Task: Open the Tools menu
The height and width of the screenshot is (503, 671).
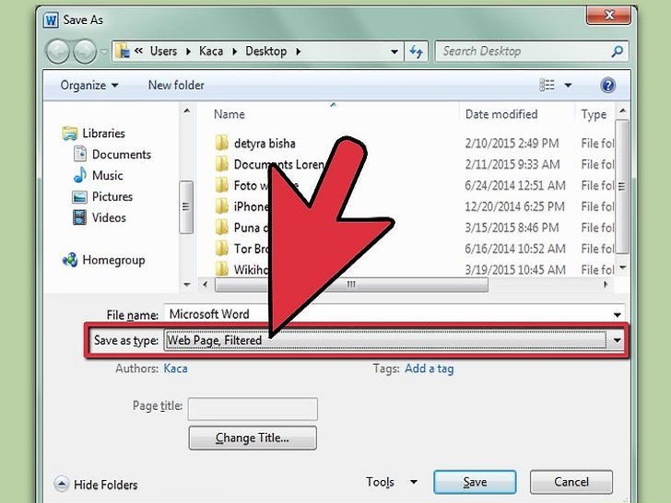Action: tap(391, 482)
